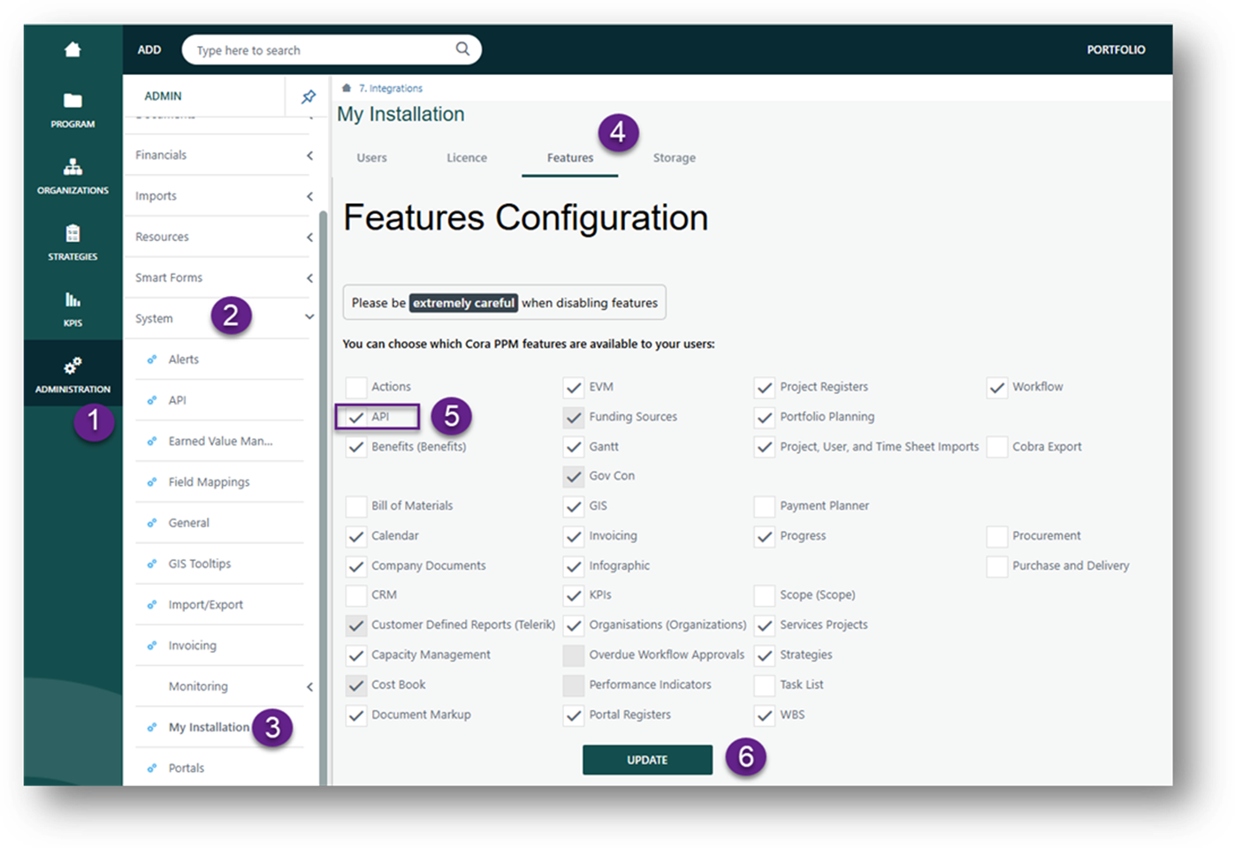Open Administration gears icon
The width and height of the screenshot is (1235, 848).
click(72, 366)
